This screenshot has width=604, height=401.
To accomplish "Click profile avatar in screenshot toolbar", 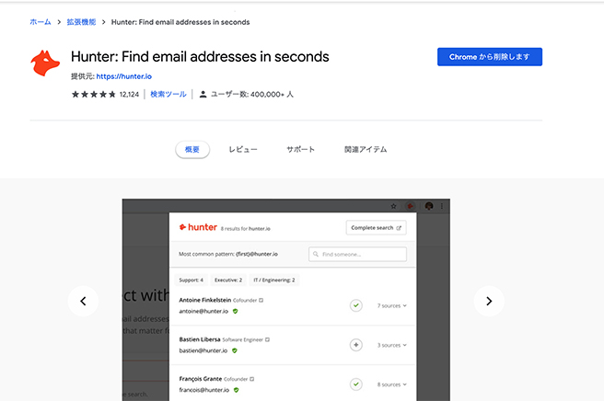I will 429,206.
